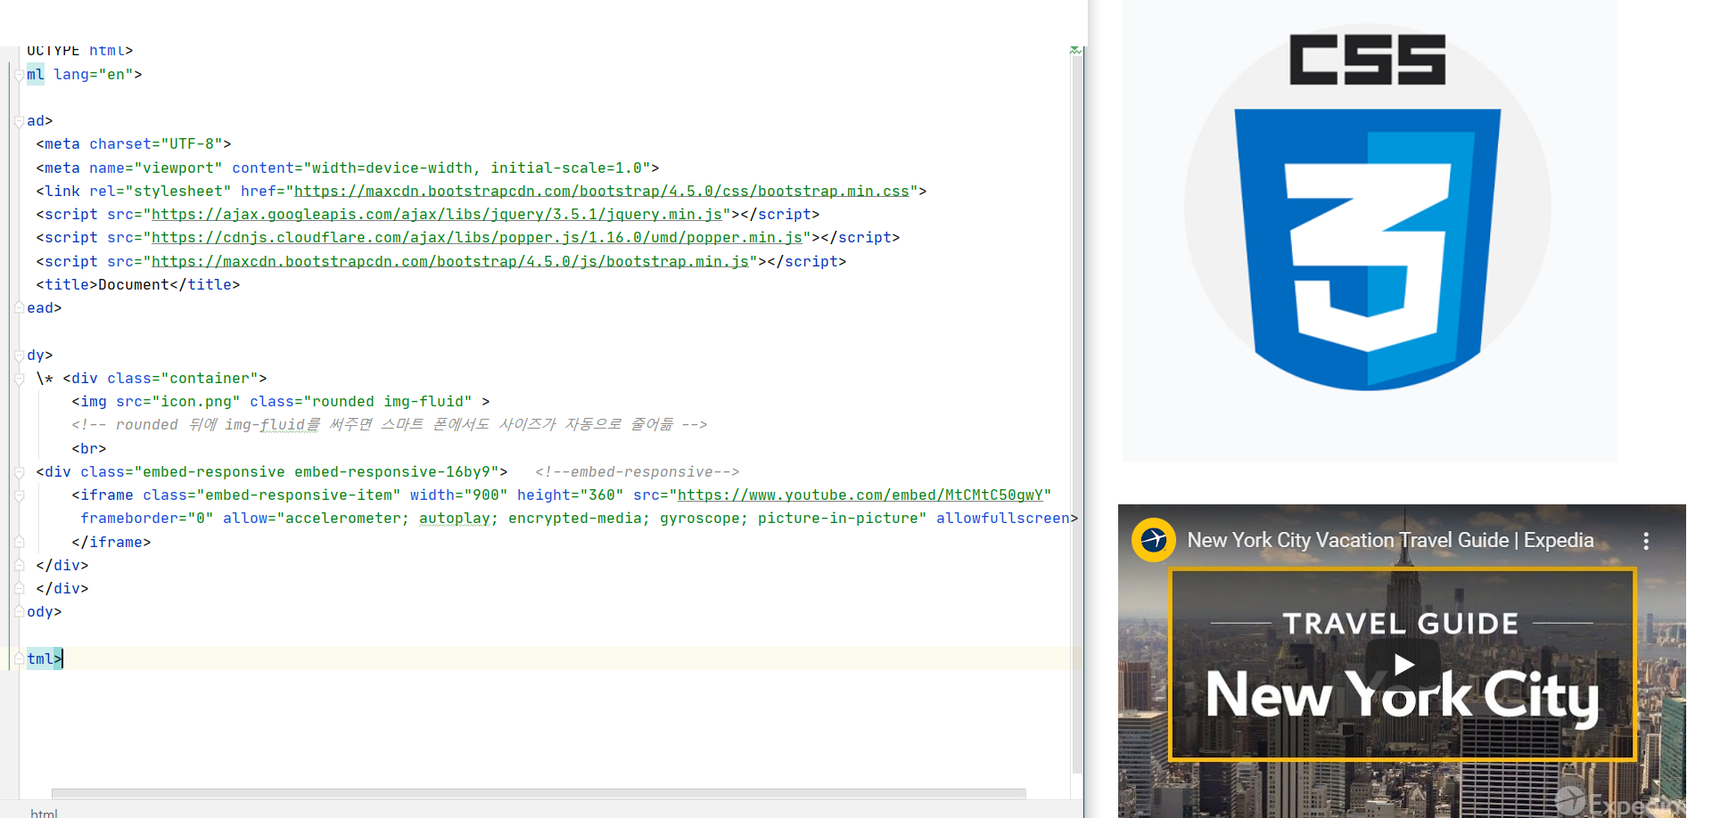Screen dimensions: 1712x818
Task: Click the br tag line
Action: [89, 449]
